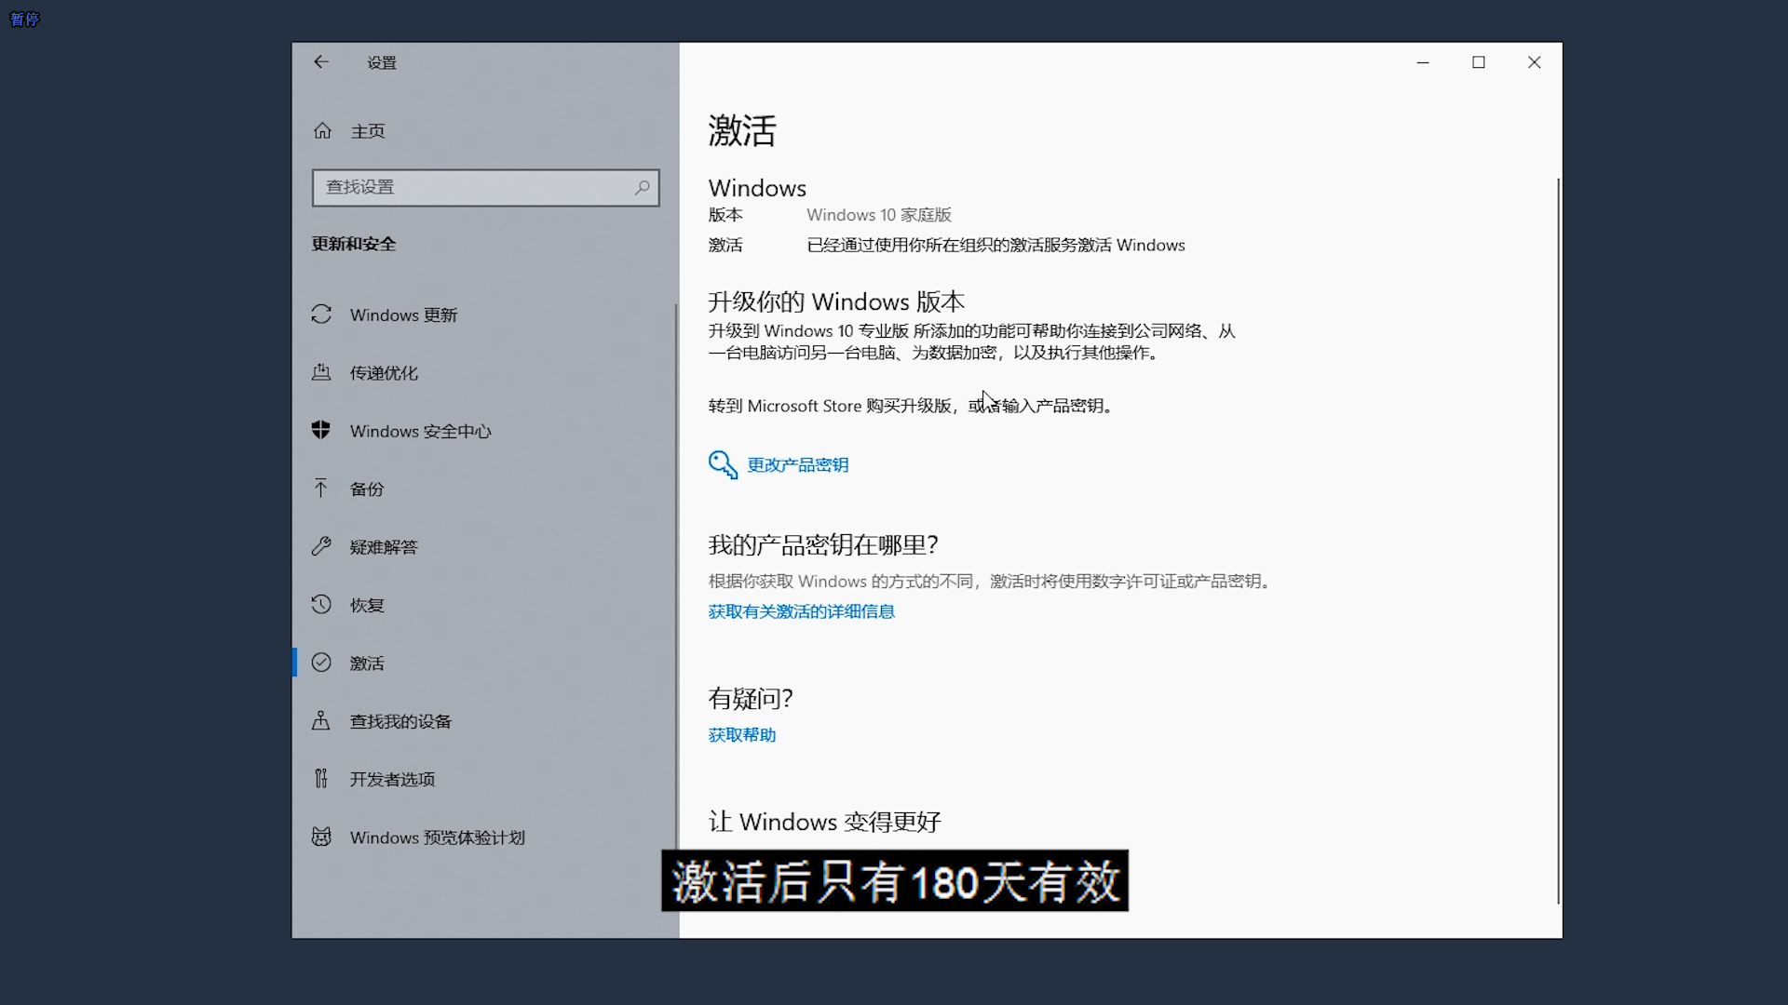The width and height of the screenshot is (1788, 1005).
Task: Click the search magnifier icon
Action: (x=643, y=187)
